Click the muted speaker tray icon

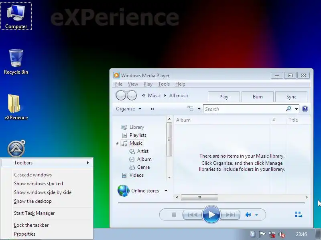point(282,234)
